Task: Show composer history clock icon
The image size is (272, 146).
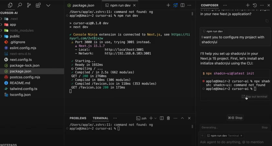Action: [x=255, y=5]
